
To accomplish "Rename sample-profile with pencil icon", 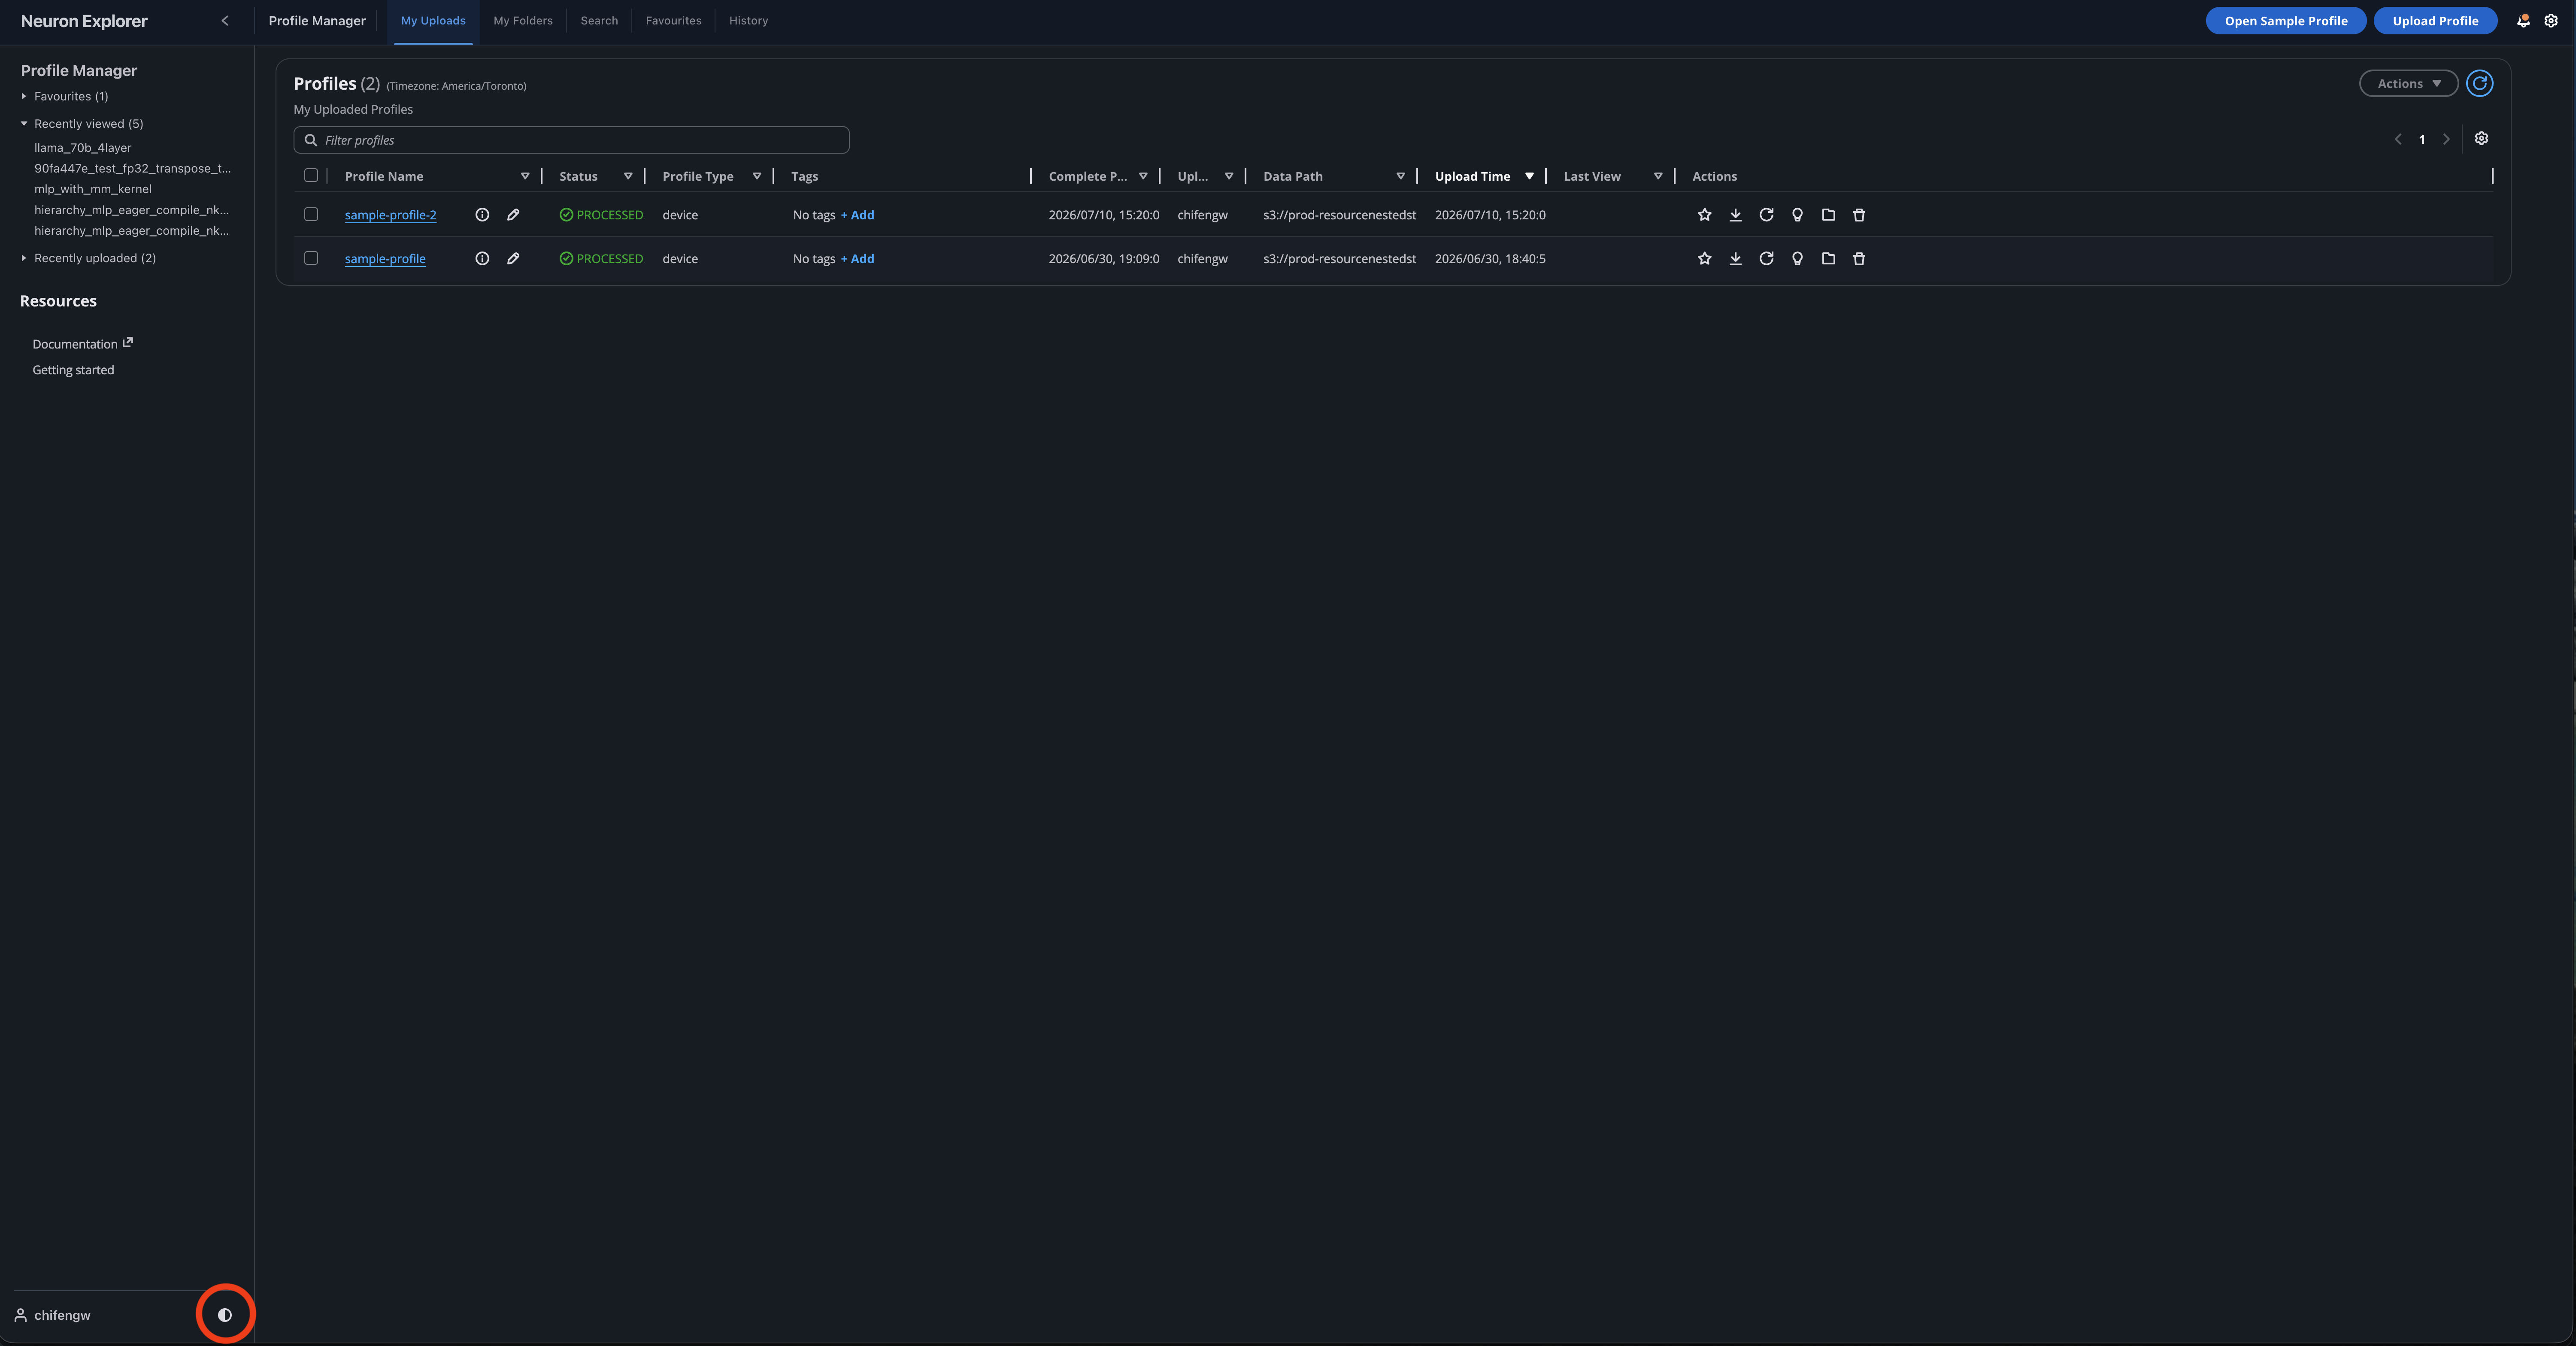I will click(x=513, y=258).
